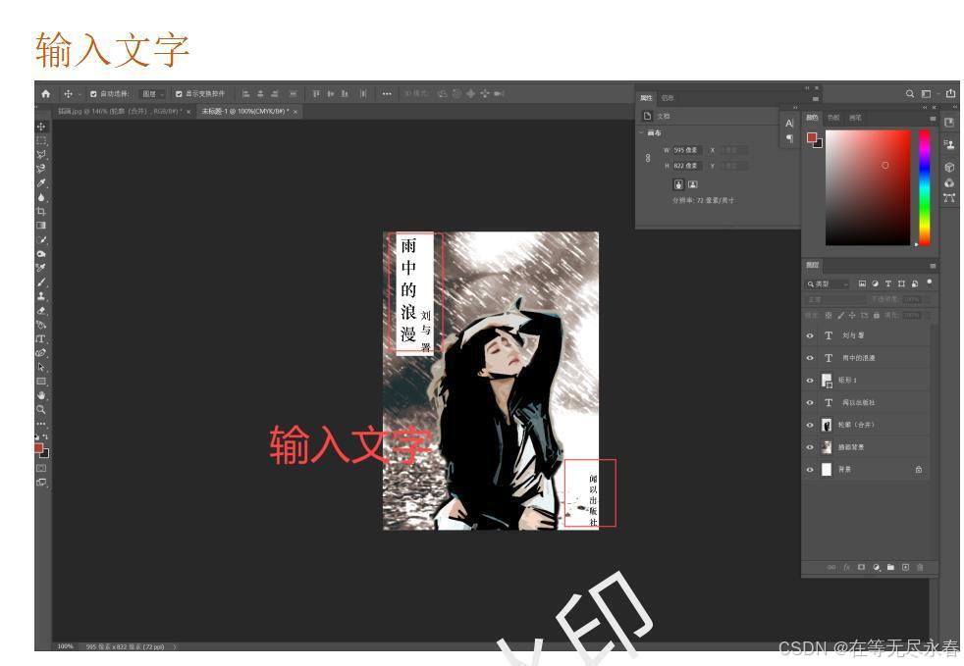Click the search magnifier icon at top right
Viewport: 964px width, 666px height.
[911, 94]
